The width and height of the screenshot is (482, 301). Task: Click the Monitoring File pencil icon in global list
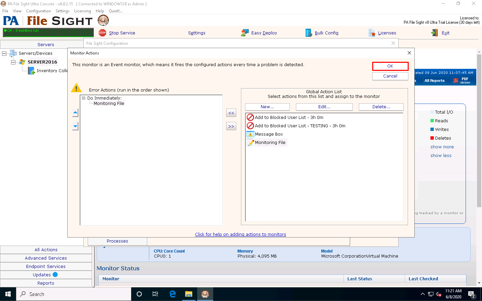click(250, 142)
